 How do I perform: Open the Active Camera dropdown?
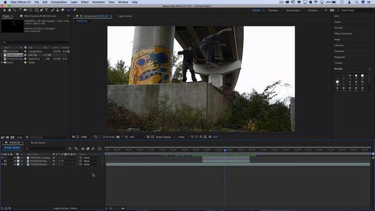(x=165, y=137)
